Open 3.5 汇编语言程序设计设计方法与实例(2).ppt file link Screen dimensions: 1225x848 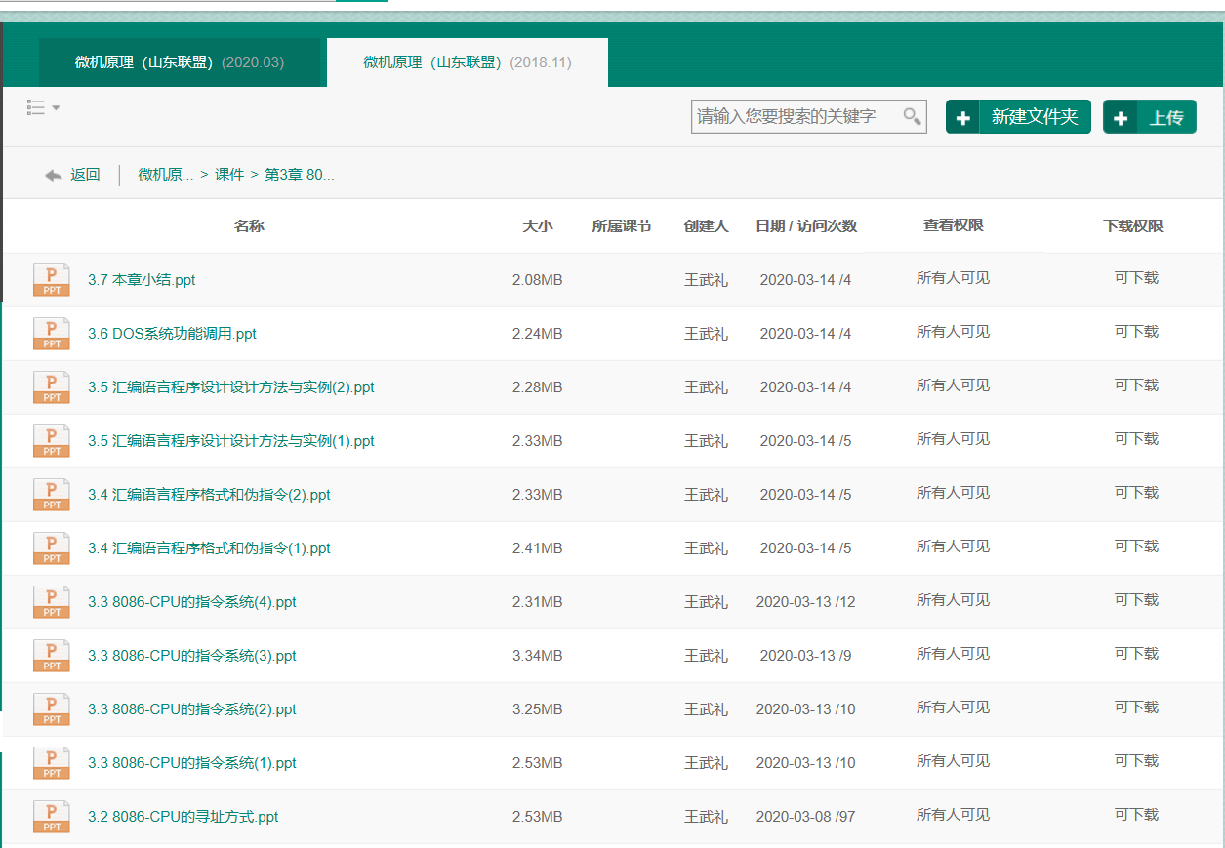click(x=230, y=387)
